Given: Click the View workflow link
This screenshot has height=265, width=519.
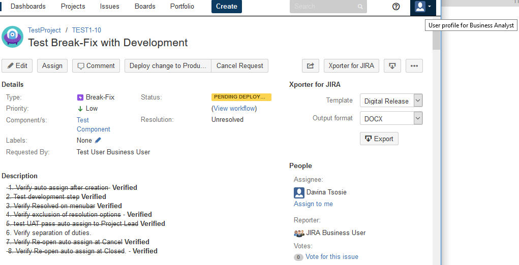Looking at the screenshot, I should (x=234, y=108).
